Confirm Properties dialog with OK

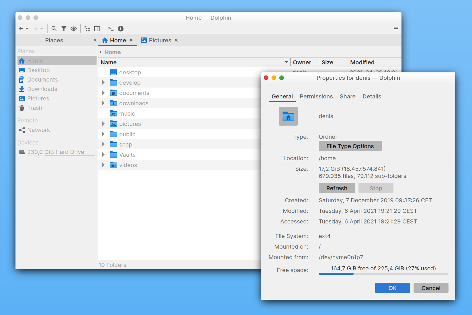(x=393, y=288)
